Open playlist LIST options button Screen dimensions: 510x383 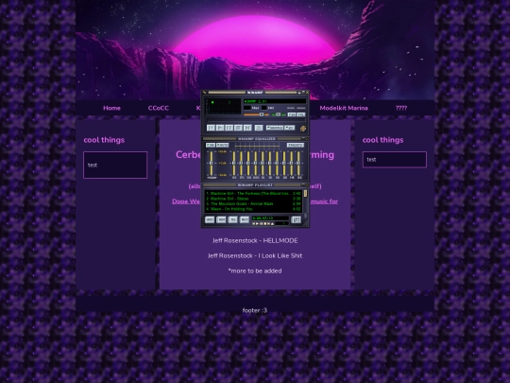(297, 219)
